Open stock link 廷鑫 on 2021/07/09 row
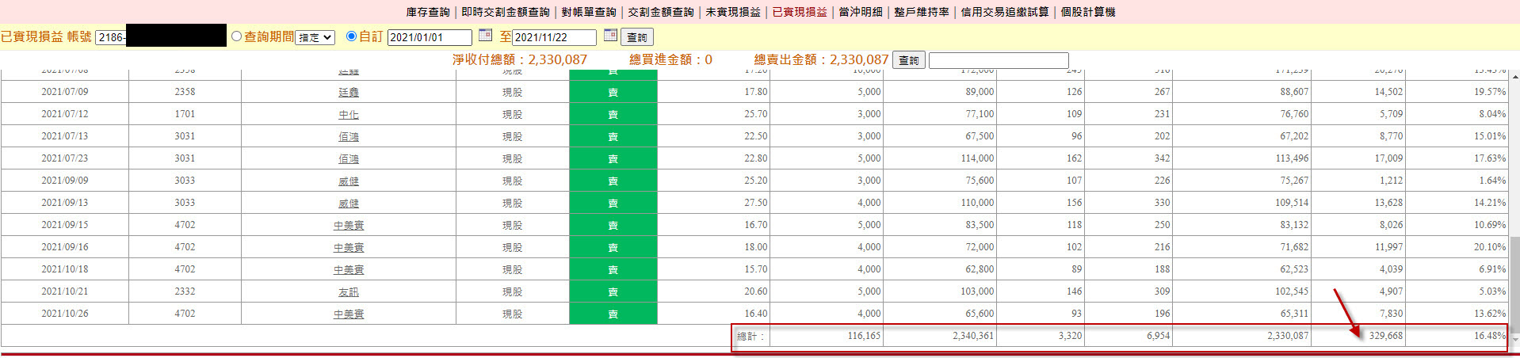Viewport: 1520px width, 358px height. (x=349, y=93)
